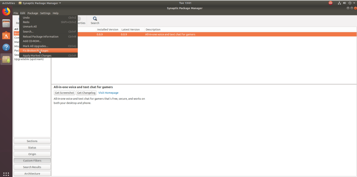The image size is (357, 177).
Task: Click the Get Changelog button
Action: point(86,93)
